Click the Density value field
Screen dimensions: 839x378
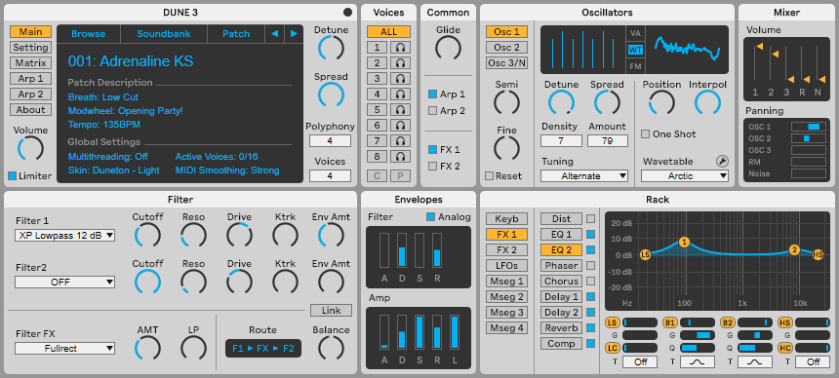click(x=561, y=140)
